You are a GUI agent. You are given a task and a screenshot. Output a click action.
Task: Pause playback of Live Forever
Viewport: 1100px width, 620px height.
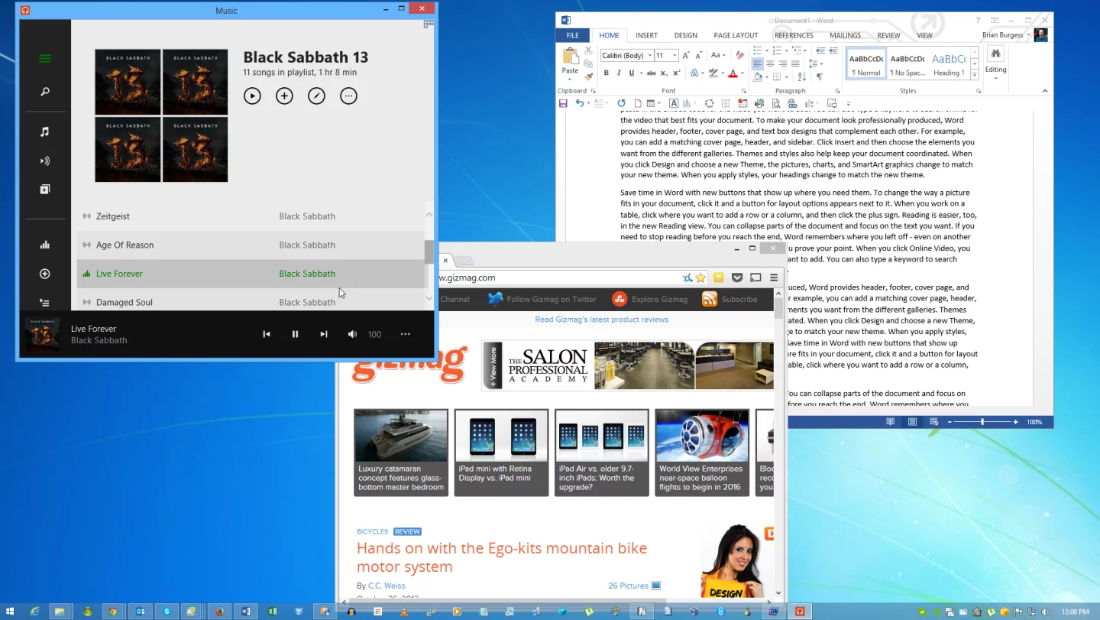coord(295,334)
